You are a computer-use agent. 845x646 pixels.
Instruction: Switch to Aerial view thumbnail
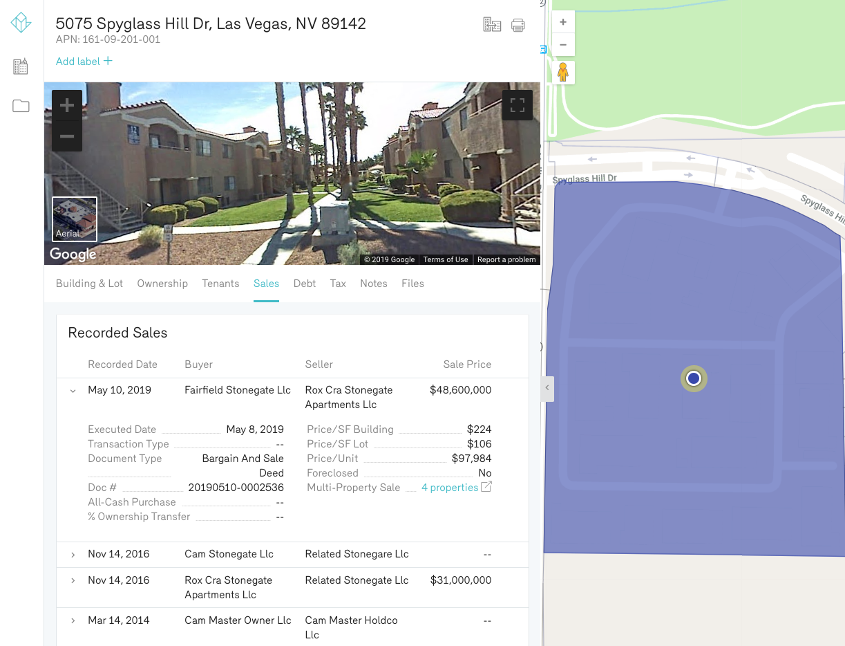click(74, 219)
